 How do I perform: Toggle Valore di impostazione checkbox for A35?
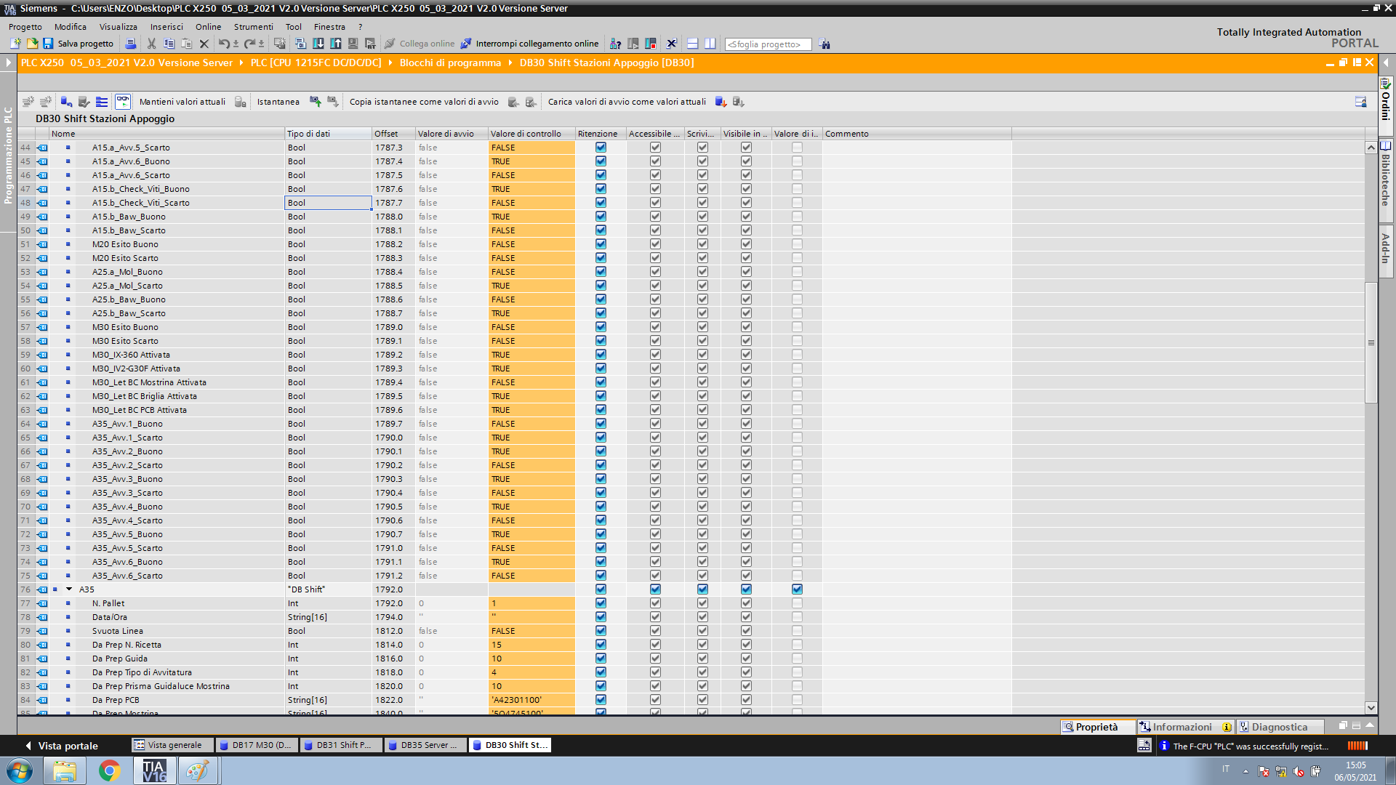(x=797, y=589)
